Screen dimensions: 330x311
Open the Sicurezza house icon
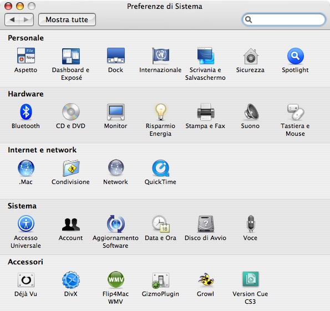251,56
